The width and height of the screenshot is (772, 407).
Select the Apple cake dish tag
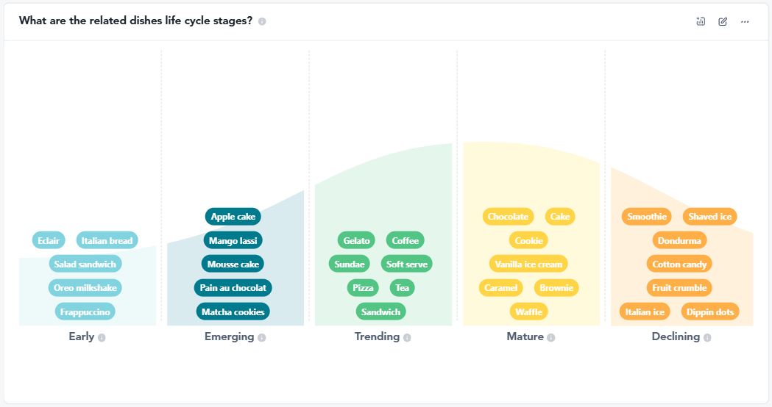[233, 217]
